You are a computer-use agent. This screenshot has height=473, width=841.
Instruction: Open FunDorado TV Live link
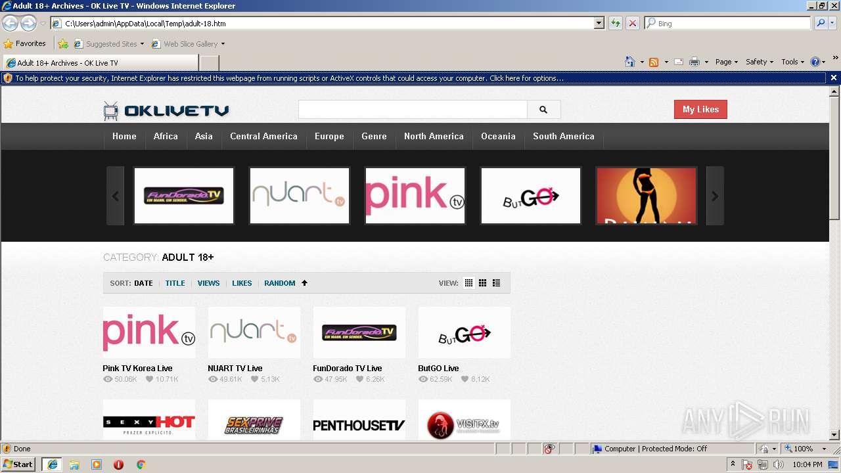(x=347, y=368)
